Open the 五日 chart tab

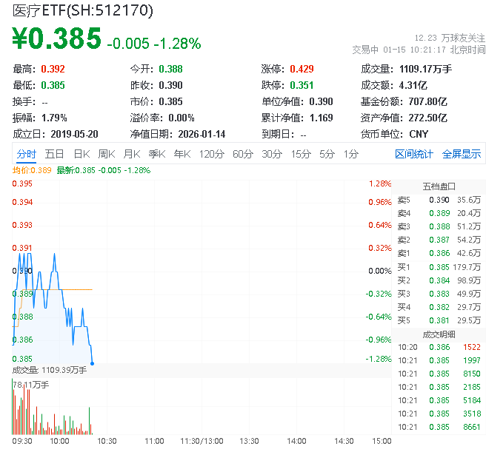[x=54, y=154]
